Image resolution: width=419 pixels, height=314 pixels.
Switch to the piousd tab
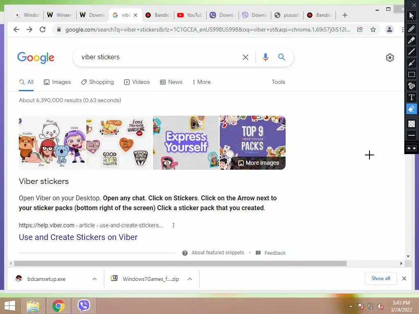tap(287, 15)
